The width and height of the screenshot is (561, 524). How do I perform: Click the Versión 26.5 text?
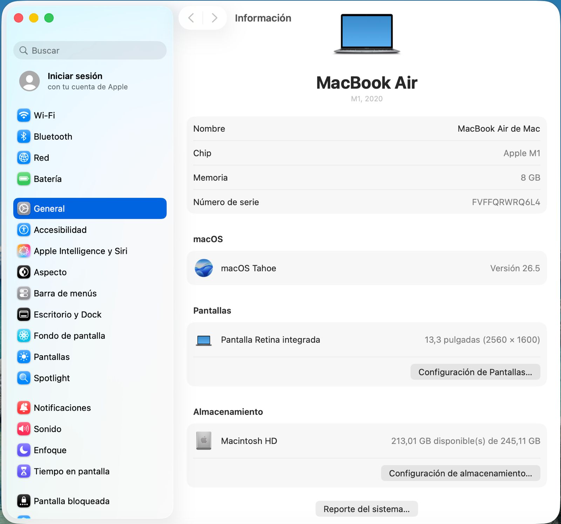[515, 268]
